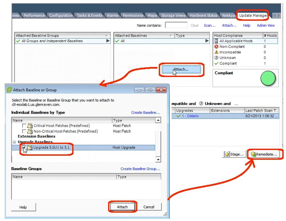Click the Name header in Individual Baselines
This screenshot has height=221, width=286.
click(62, 120)
